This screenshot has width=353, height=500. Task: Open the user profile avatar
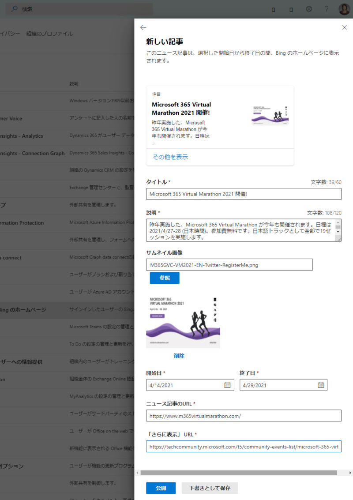(344, 9)
